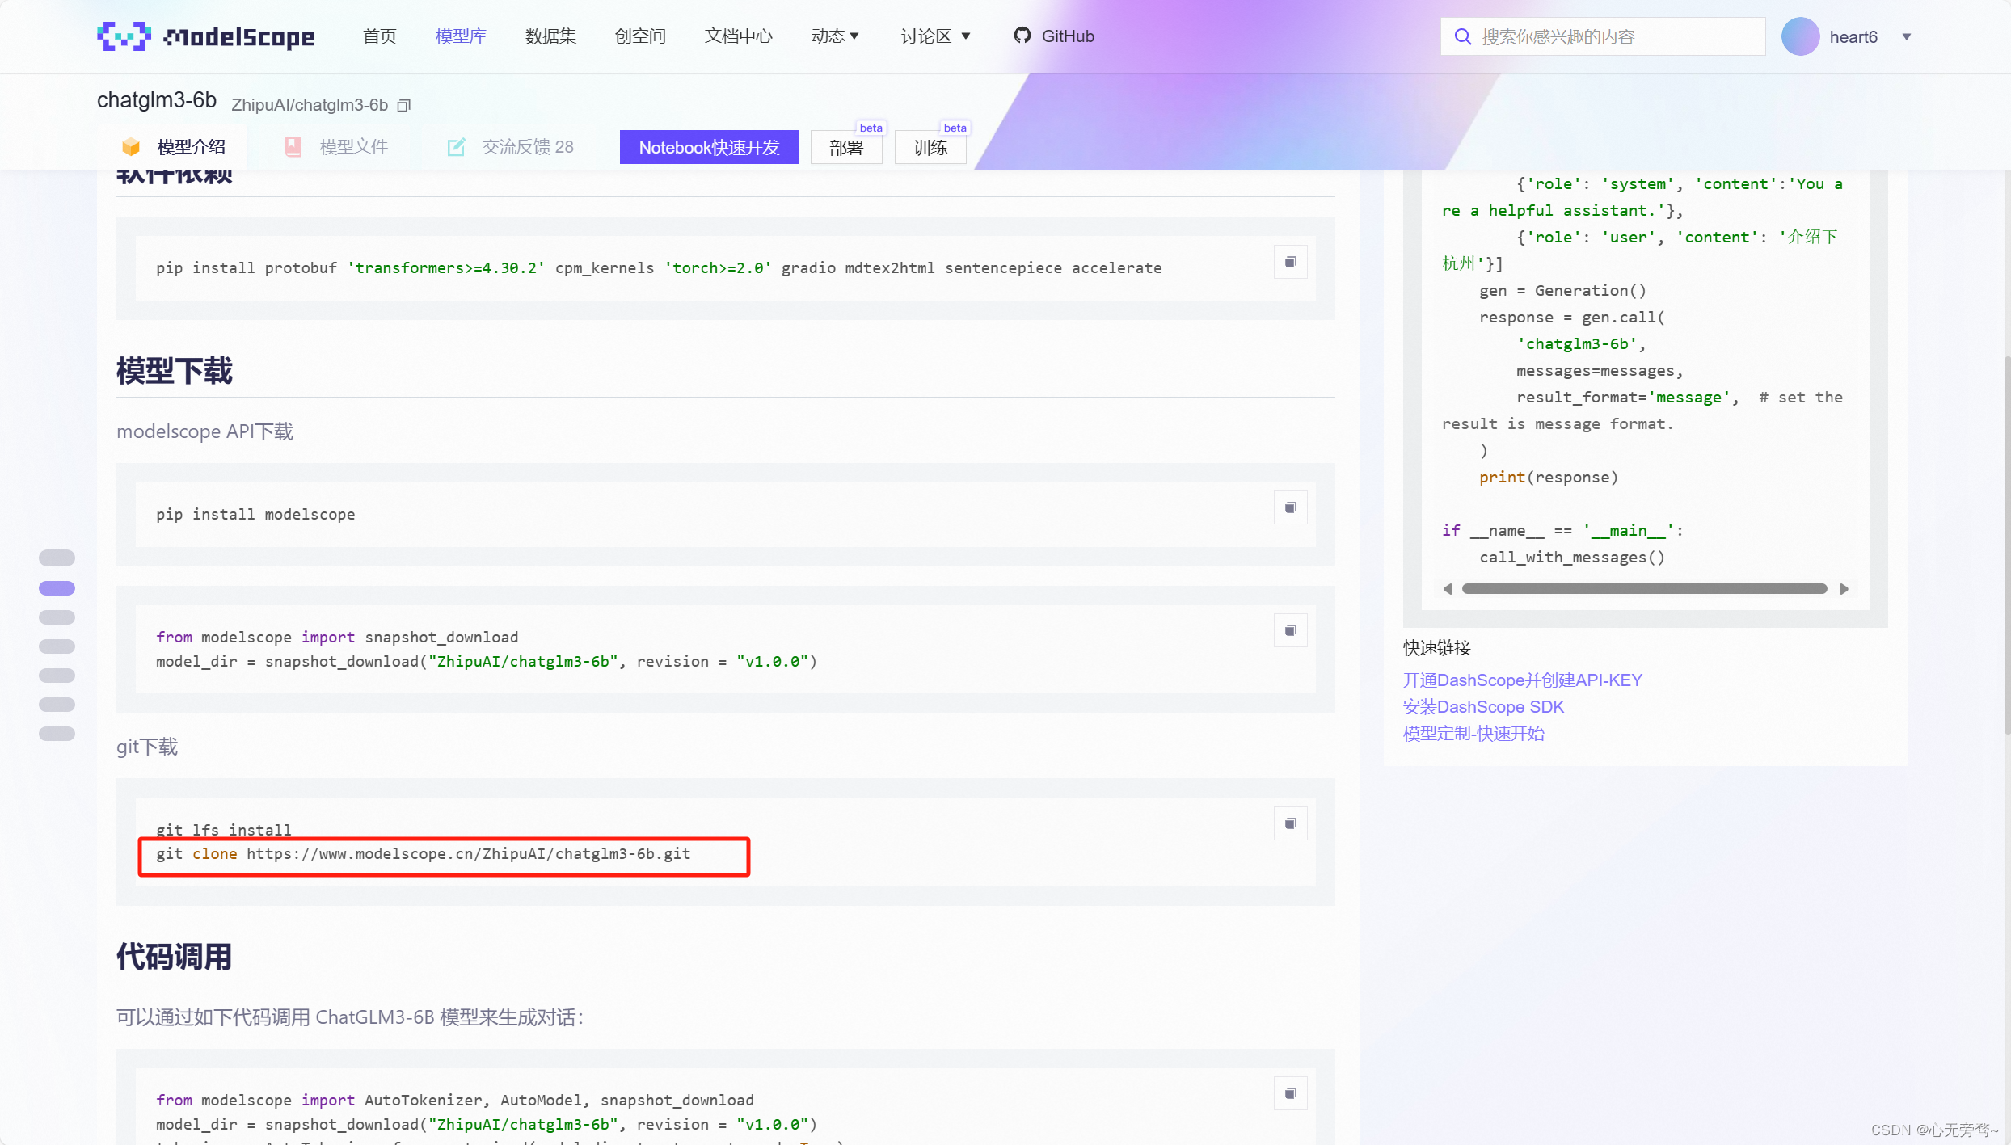Click the 代码调用 heading
The width and height of the screenshot is (2011, 1145).
pos(174,958)
